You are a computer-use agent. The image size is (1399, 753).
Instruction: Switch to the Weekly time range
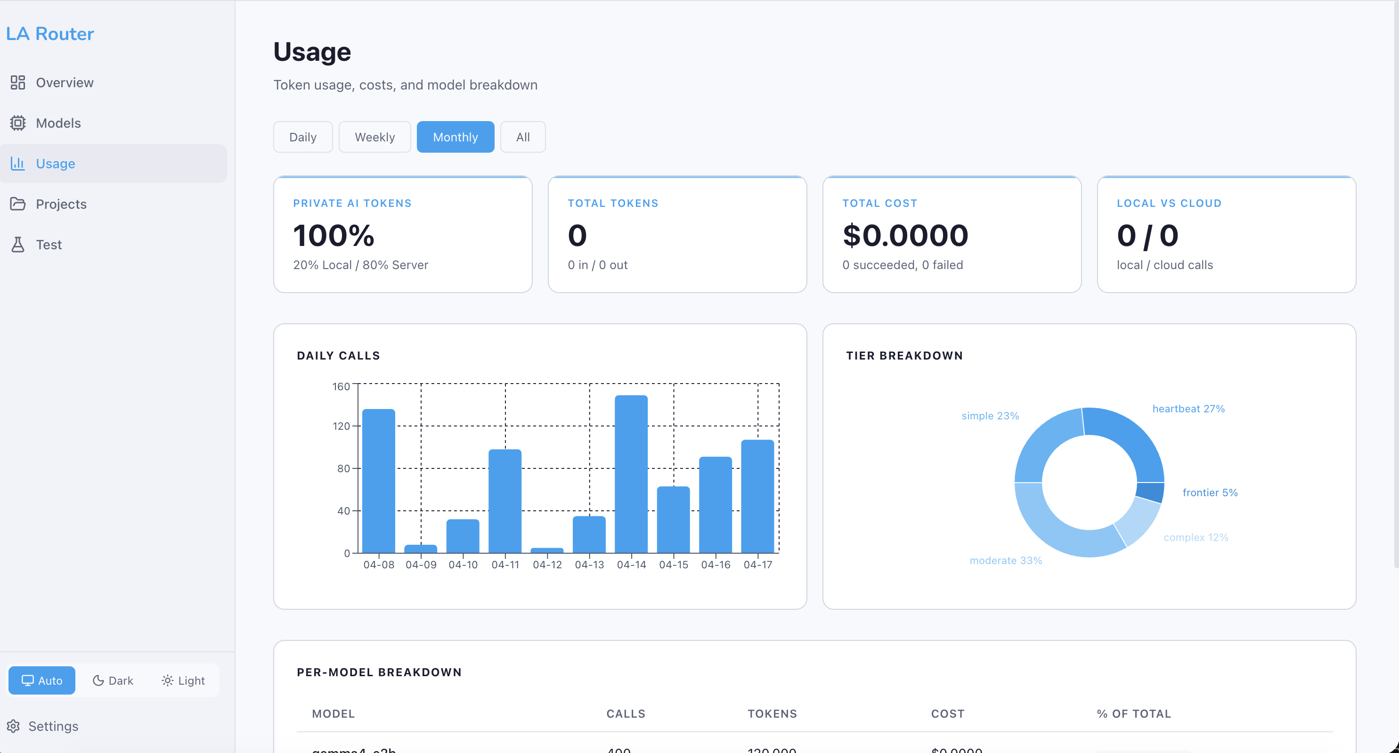pos(375,137)
